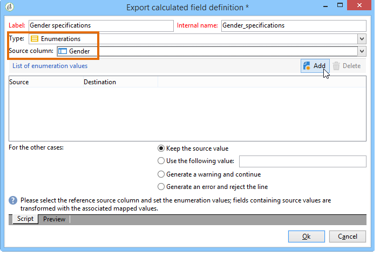
Task: Select Use the following value option
Action: pos(161,161)
